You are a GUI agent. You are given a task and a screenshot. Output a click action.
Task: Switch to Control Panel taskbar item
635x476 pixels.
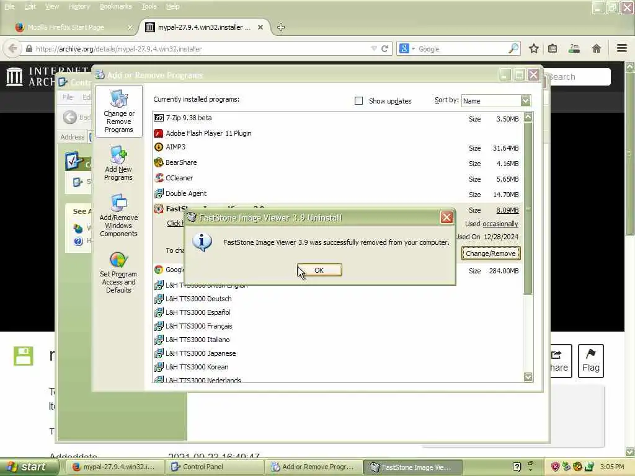coord(213,467)
